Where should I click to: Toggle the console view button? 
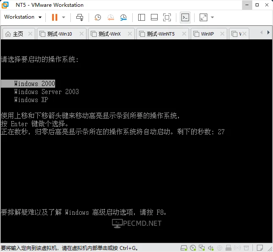pyautogui.click(x=185, y=17)
